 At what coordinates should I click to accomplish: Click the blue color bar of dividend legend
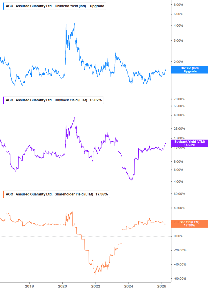click(x=3, y=6)
